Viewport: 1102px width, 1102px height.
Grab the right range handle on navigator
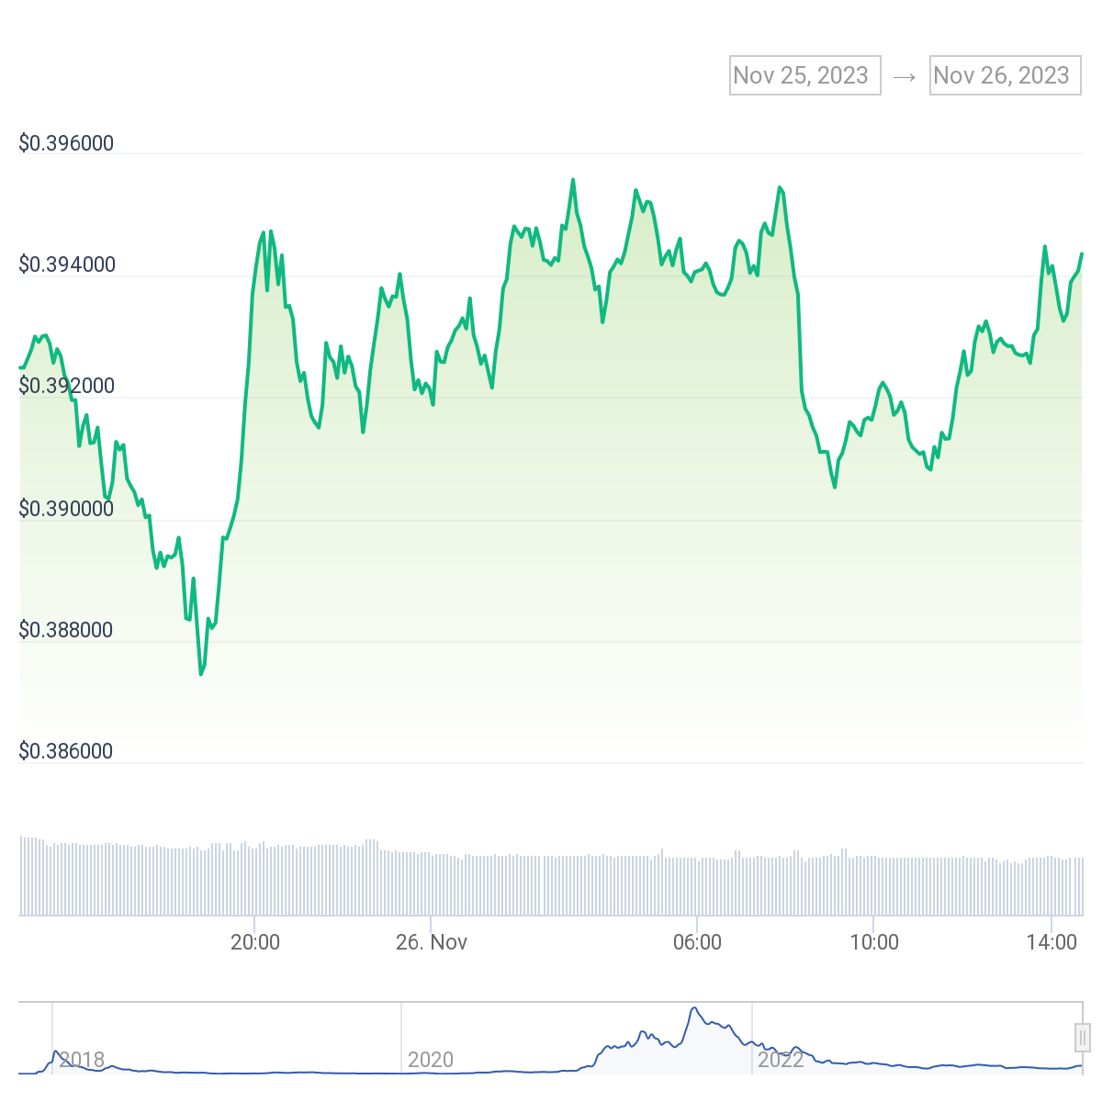[1083, 1038]
